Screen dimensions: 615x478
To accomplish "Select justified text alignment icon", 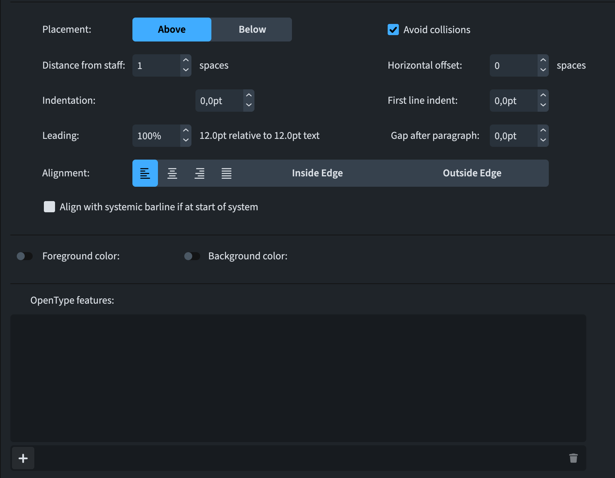I will tap(227, 173).
